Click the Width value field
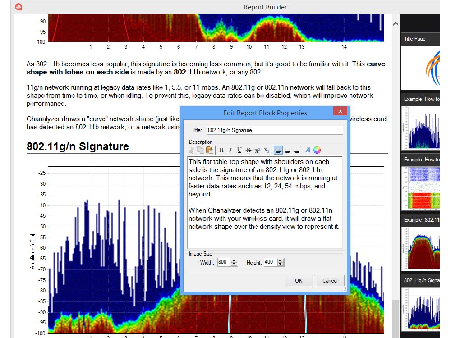The height and width of the screenshot is (338, 451). (x=224, y=262)
